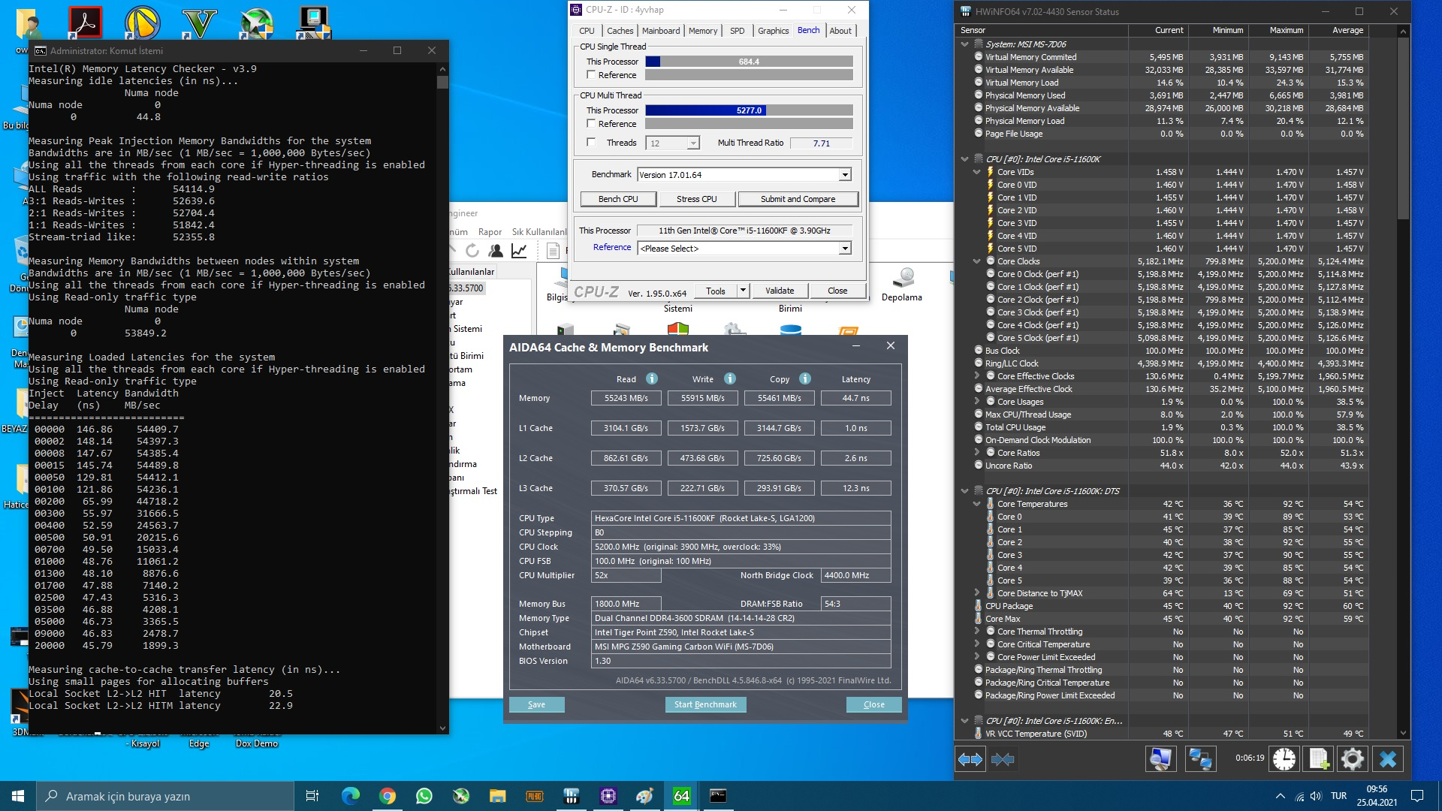Open HWiNFO sensor settings gear icon
This screenshot has height=811, width=1442.
point(1353,759)
